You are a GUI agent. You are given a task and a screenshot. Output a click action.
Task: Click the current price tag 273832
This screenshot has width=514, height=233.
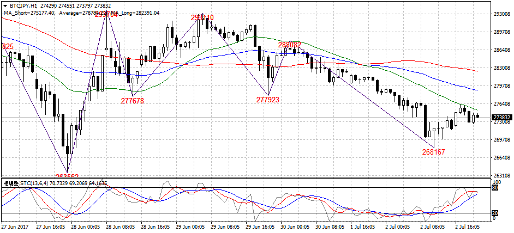501,117
